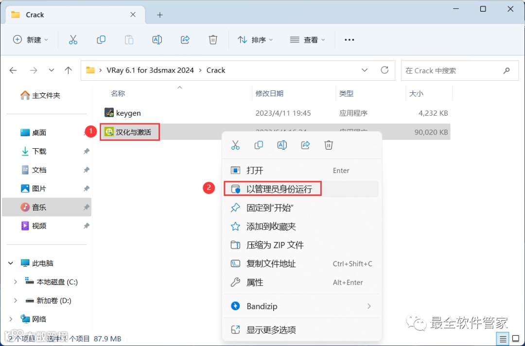This screenshot has height=346, width=525.
Task: Click the Rename icon in the toolbar
Action: tap(157, 40)
